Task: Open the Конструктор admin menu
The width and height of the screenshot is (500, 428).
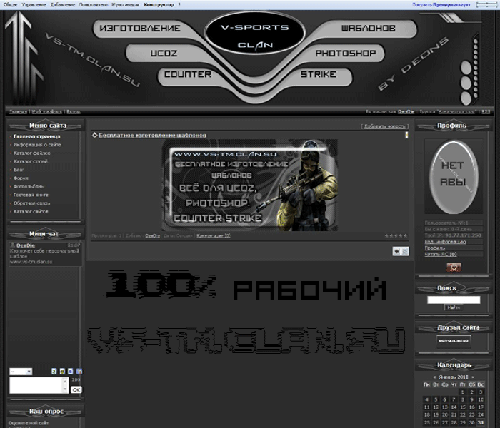Action: pos(159,5)
